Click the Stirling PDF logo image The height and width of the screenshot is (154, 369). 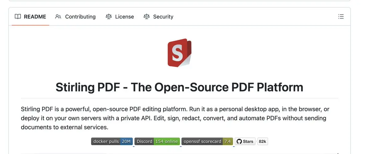click(179, 53)
